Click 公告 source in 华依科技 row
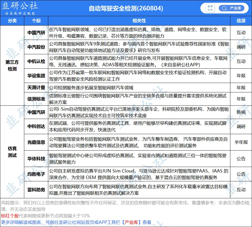 click(x=241, y=159)
